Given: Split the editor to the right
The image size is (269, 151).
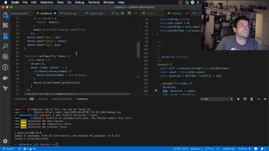Looking at the screenshot, I should 129,13.
